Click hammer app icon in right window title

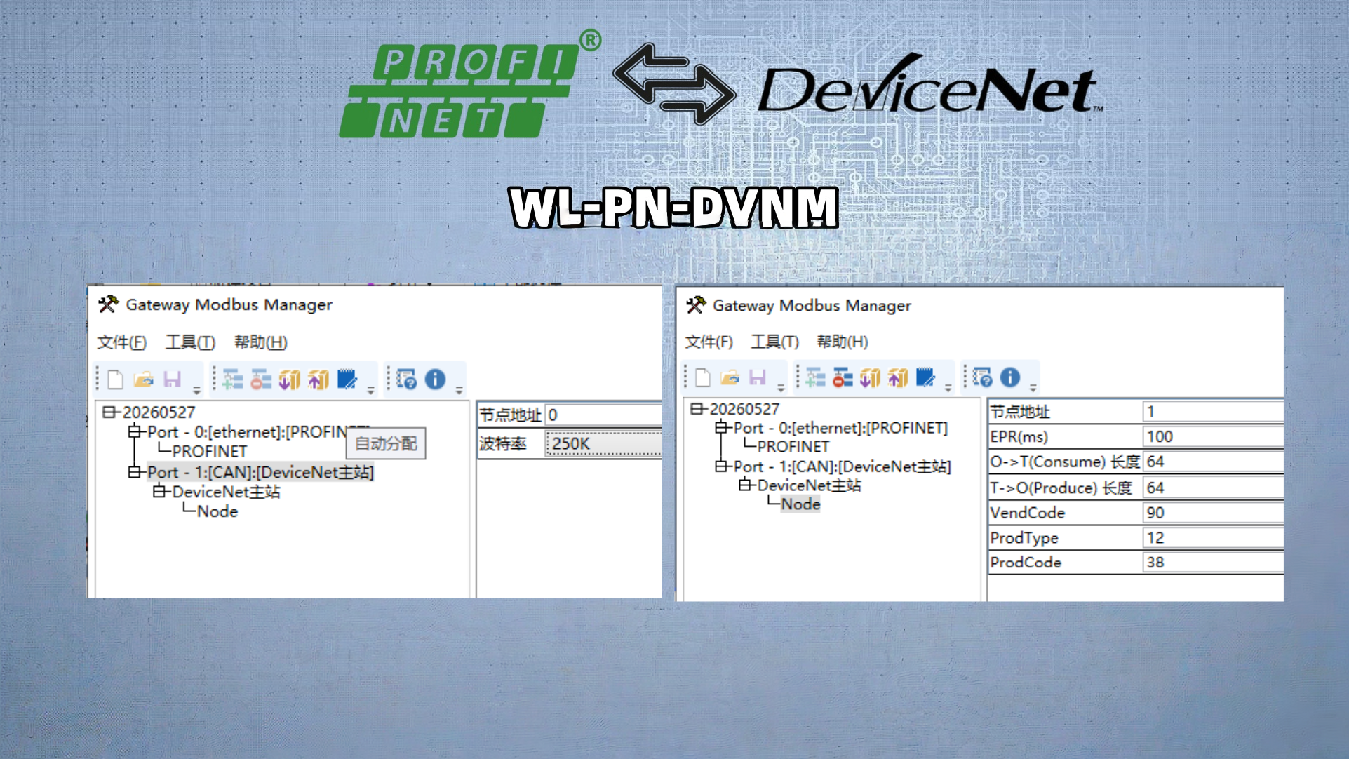coord(696,305)
